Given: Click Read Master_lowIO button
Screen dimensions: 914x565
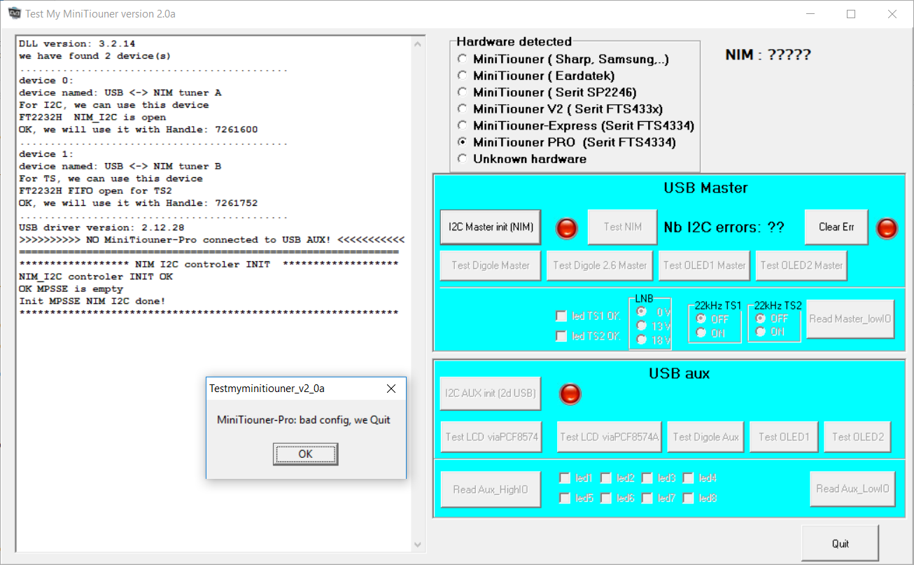Looking at the screenshot, I should pyautogui.click(x=850, y=319).
